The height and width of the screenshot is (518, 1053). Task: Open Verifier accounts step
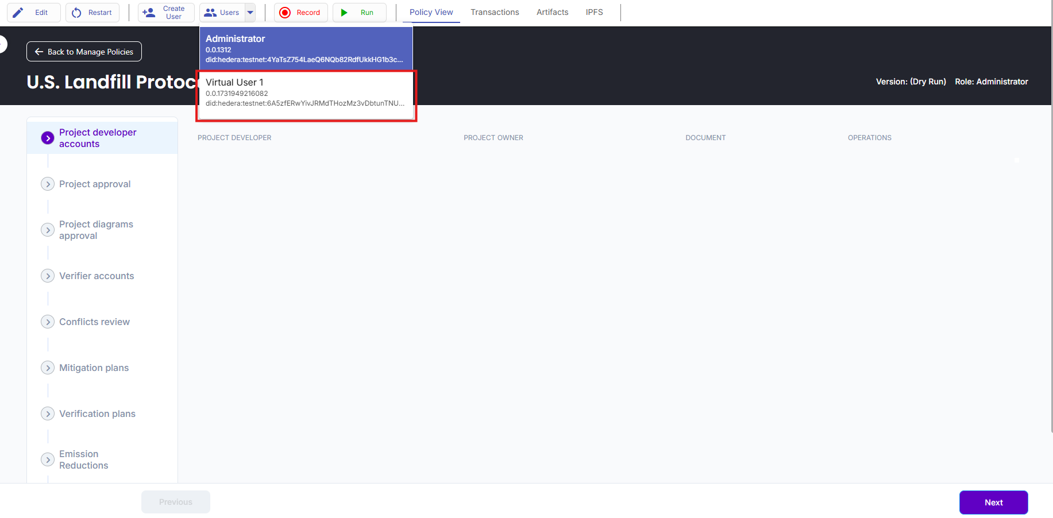pyautogui.click(x=97, y=276)
